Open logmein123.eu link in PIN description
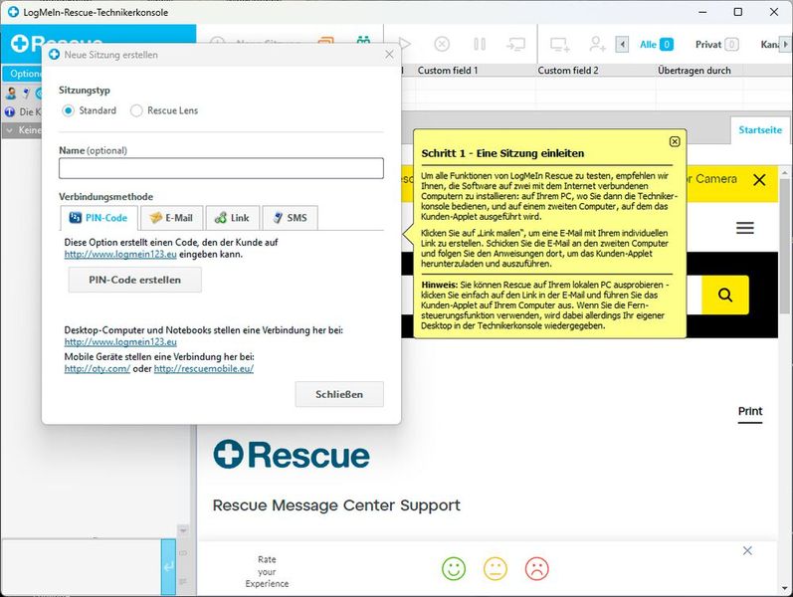The width and height of the screenshot is (793, 597). [x=120, y=254]
